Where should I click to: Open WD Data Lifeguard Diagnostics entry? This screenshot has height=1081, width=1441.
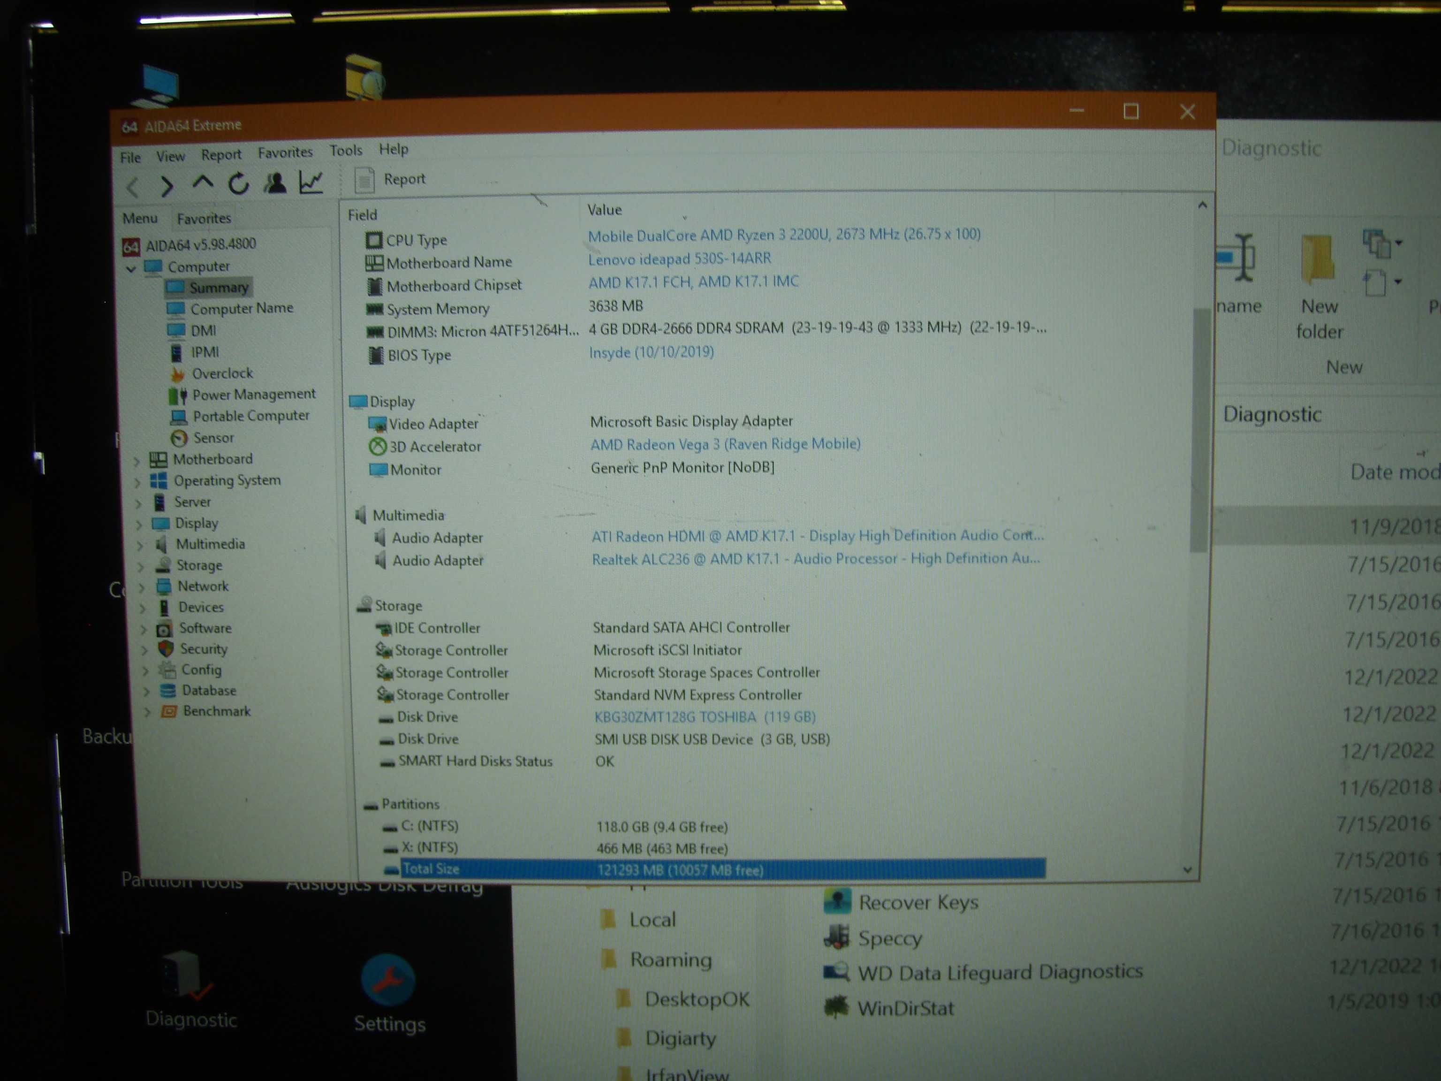tap(983, 972)
